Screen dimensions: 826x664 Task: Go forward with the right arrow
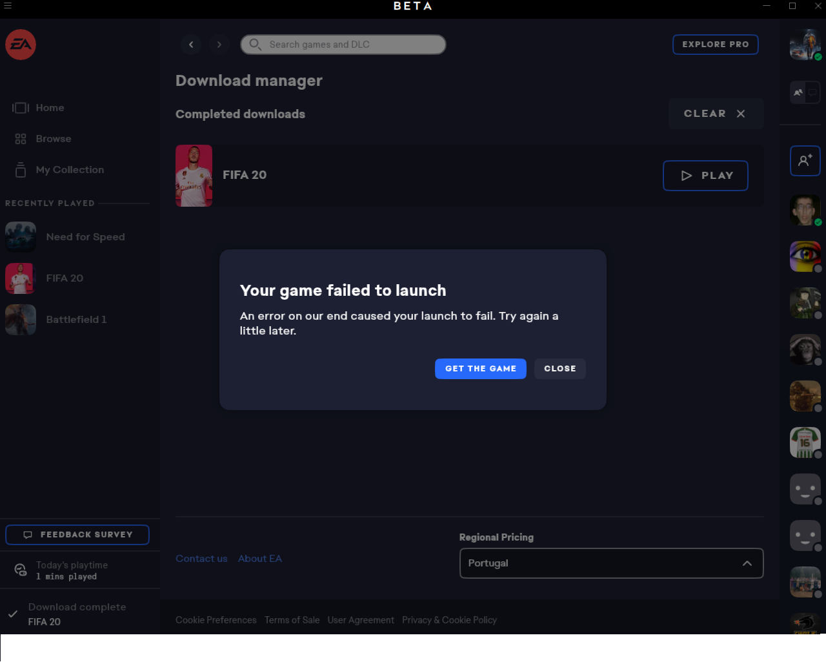point(219,45)
